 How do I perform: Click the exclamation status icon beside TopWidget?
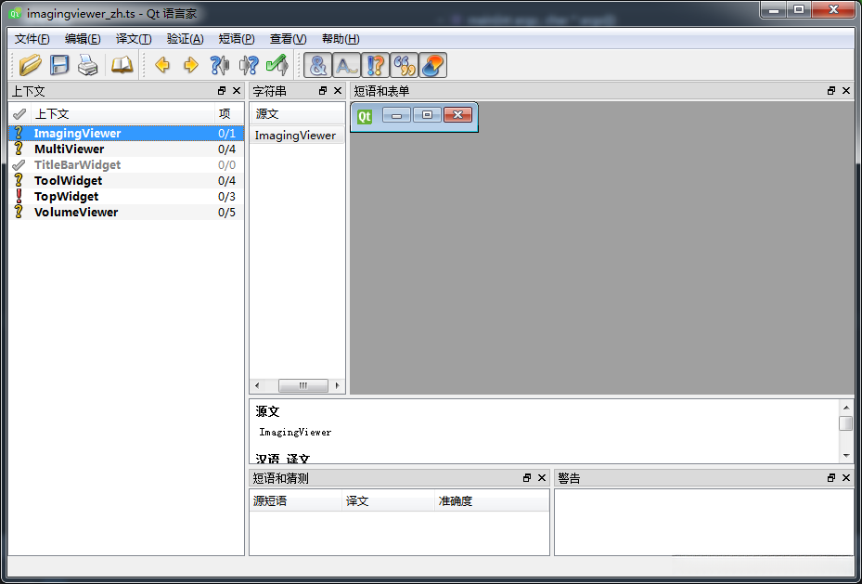19,196
